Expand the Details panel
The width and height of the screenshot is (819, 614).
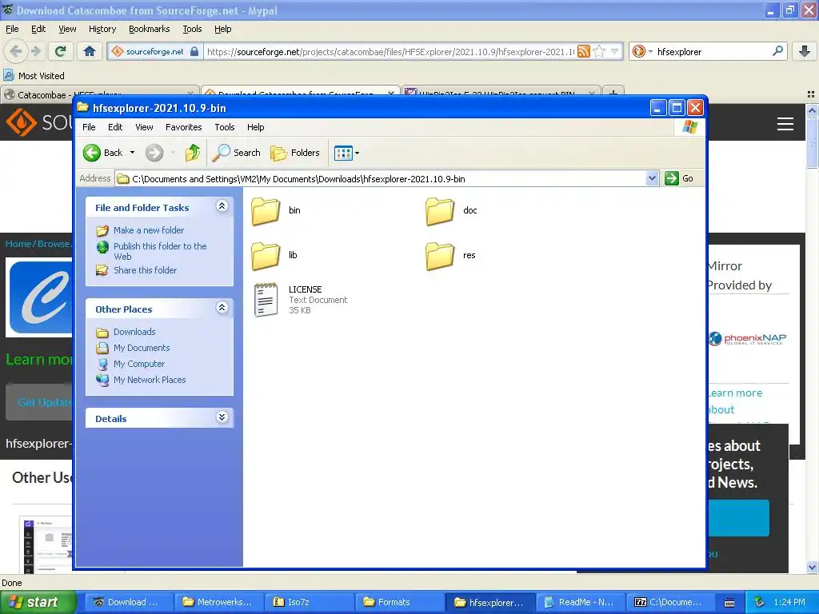coord(222,417)
